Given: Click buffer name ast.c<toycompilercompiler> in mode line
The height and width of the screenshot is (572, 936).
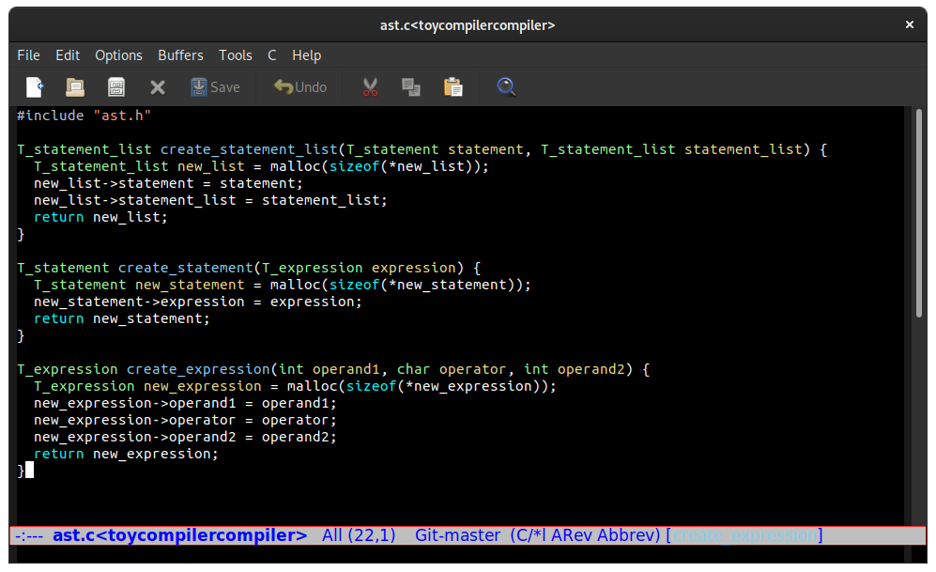Looking at the screenshot, I should (179, 535).
